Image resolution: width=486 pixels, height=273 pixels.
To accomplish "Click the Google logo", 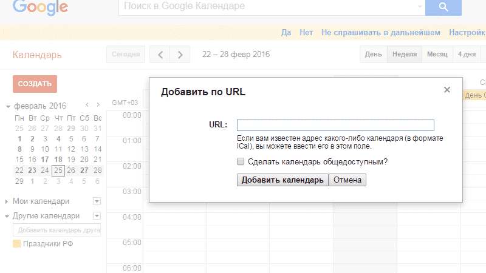I will click(40, 7).
